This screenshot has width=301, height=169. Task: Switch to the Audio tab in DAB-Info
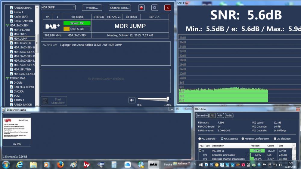(229, 115)
